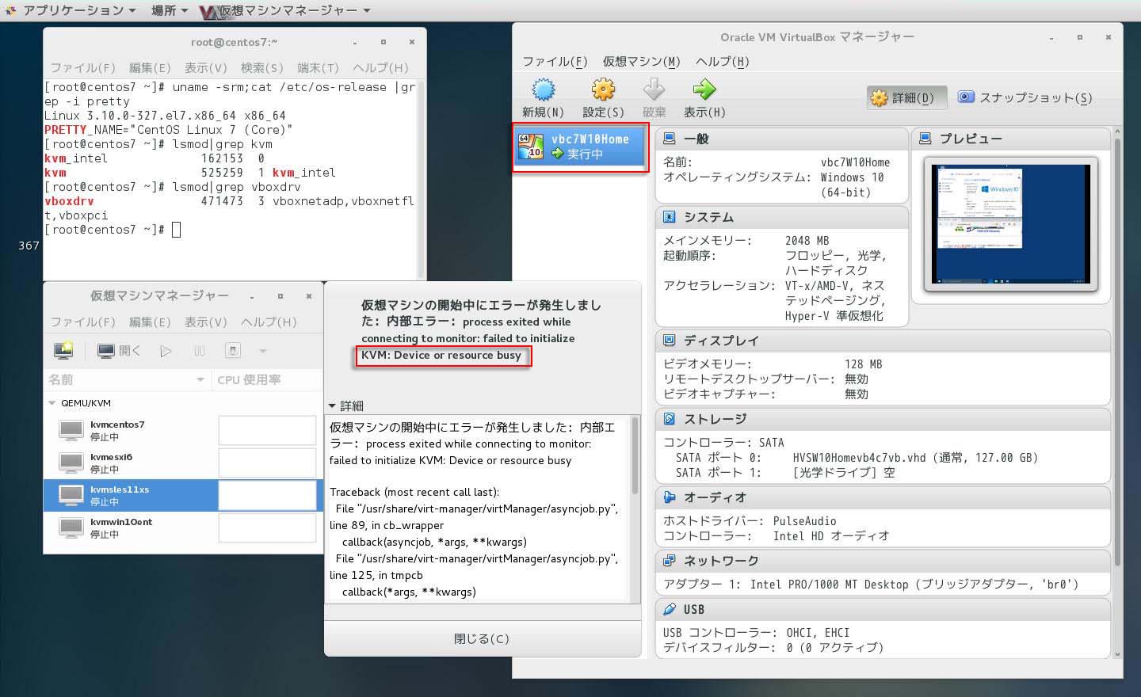
Task: Click error details text scrollbar
Action: tap(635, 455)
